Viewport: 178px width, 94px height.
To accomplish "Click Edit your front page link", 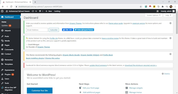I will point(91,88).
